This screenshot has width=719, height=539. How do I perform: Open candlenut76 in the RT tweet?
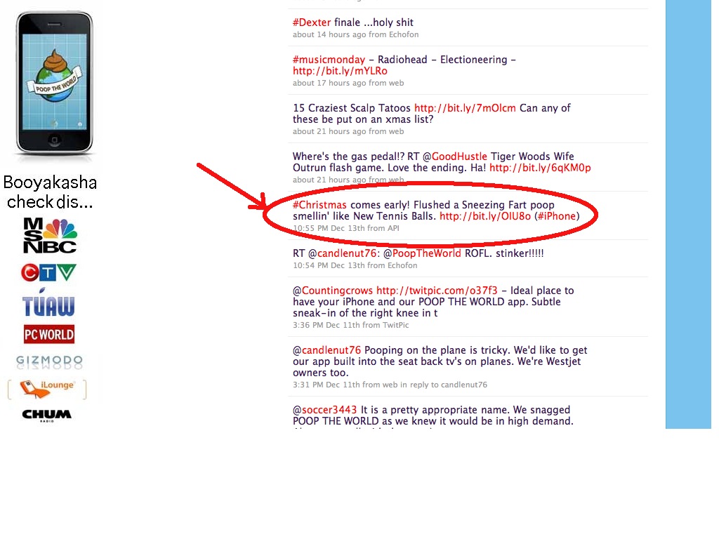point(347,253)
